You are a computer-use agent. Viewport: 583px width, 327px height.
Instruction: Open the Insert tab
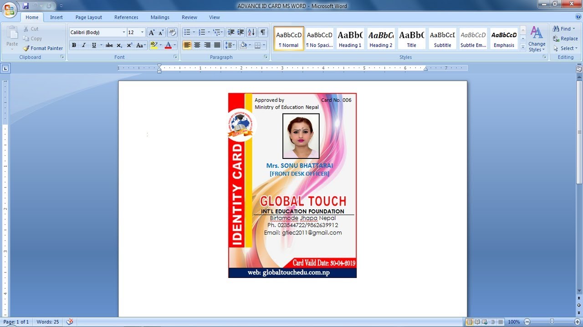coord(56,17)
